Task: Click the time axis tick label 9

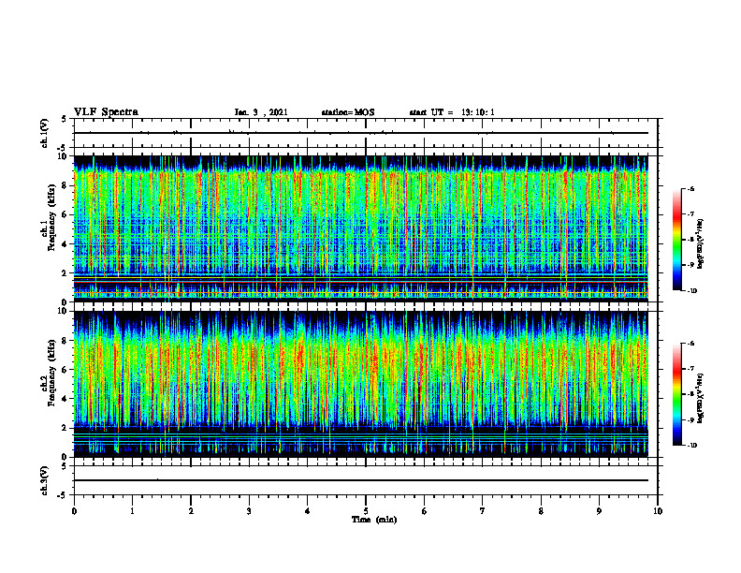Action: click(x=599, y=511)
